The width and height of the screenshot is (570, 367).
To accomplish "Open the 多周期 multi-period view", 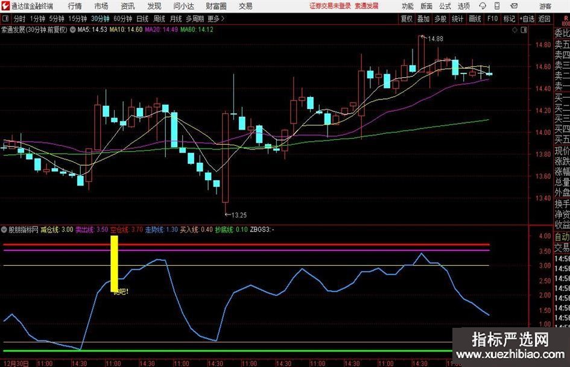I will (195, 19).
